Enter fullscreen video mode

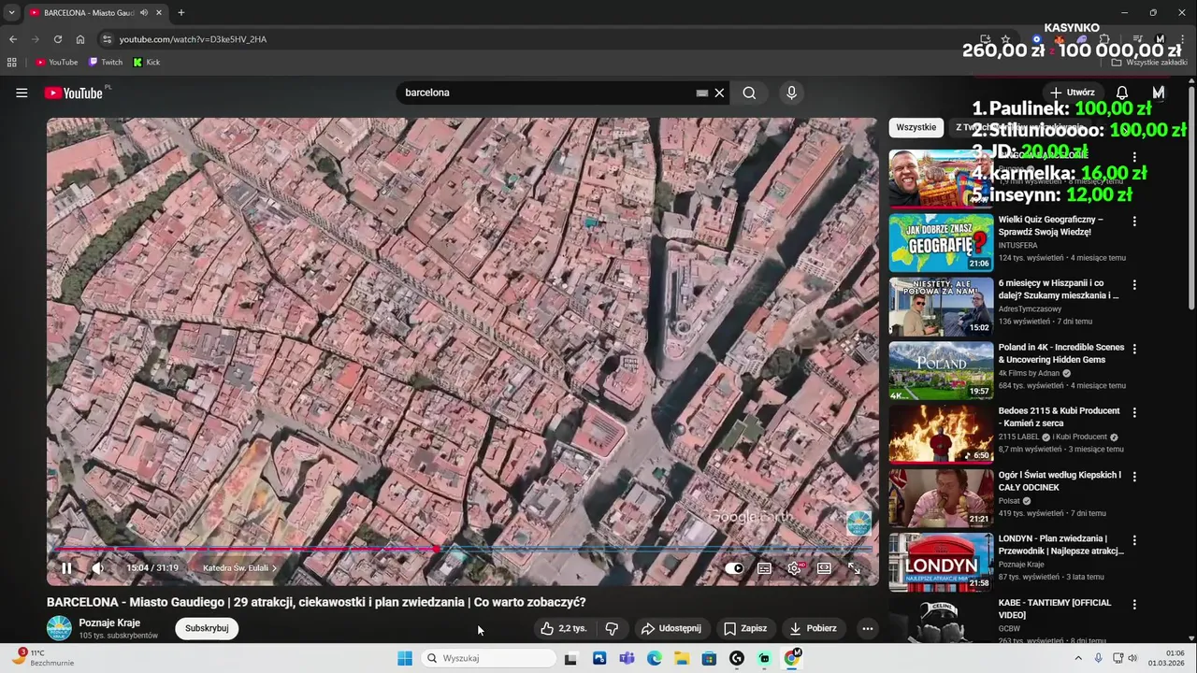[854, 567]
